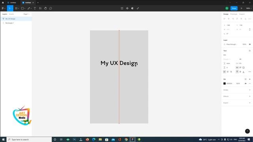The height and width of the screenshot is (142, 253).
Task: Click the fill hex color value field
Action: pyautogui.click(x=229, y=83)
